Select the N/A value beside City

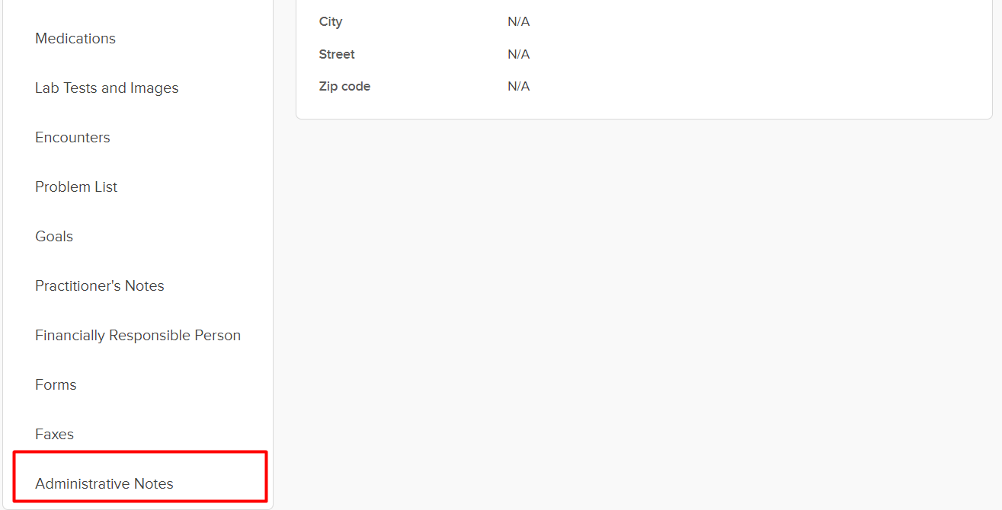pos(518,22)
